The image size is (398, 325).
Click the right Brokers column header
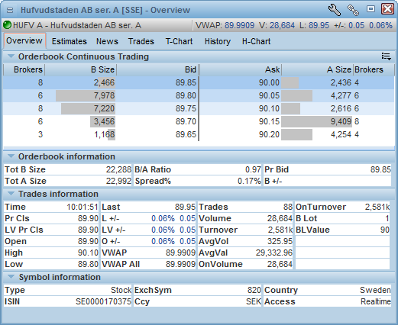374,69
